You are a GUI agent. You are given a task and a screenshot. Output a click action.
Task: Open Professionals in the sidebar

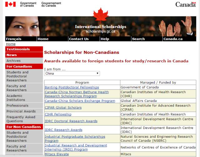pyautogui.click(x=24, y=106)
